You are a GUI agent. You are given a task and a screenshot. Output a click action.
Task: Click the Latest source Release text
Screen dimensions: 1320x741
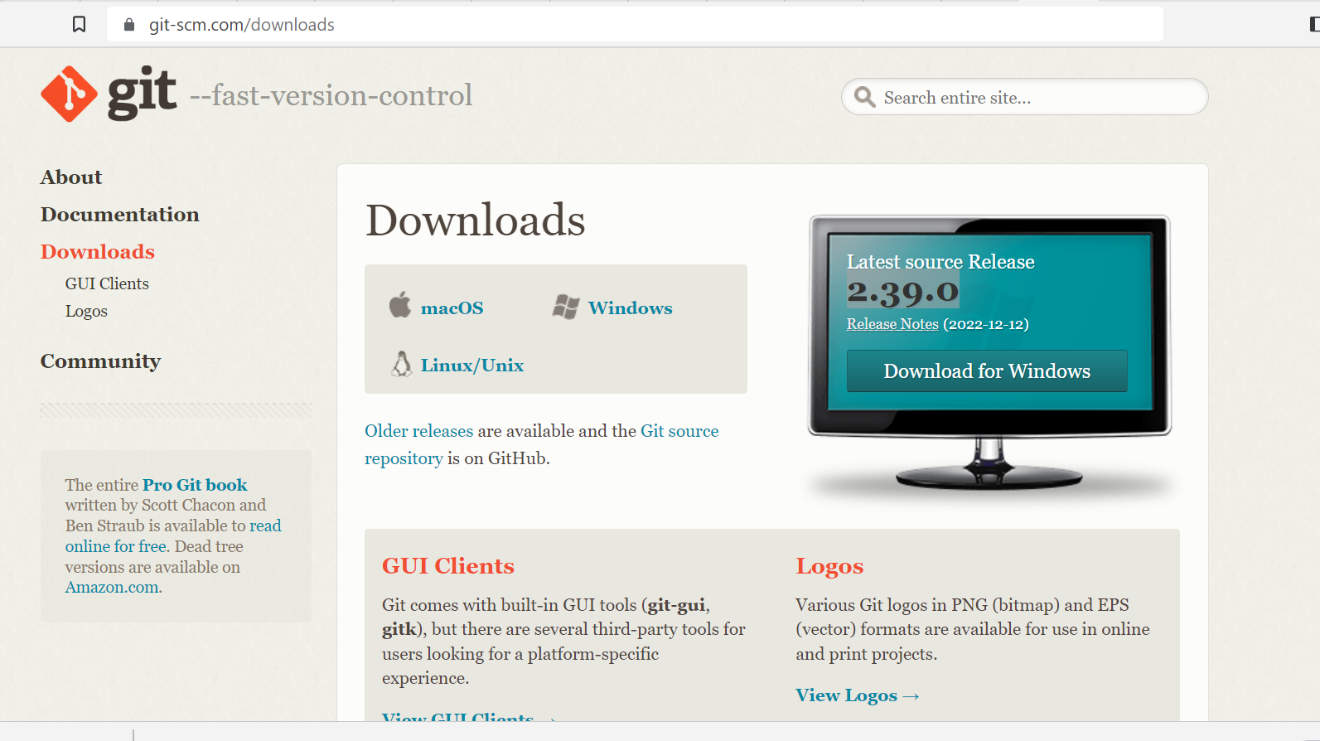click(x=940, y=262)
